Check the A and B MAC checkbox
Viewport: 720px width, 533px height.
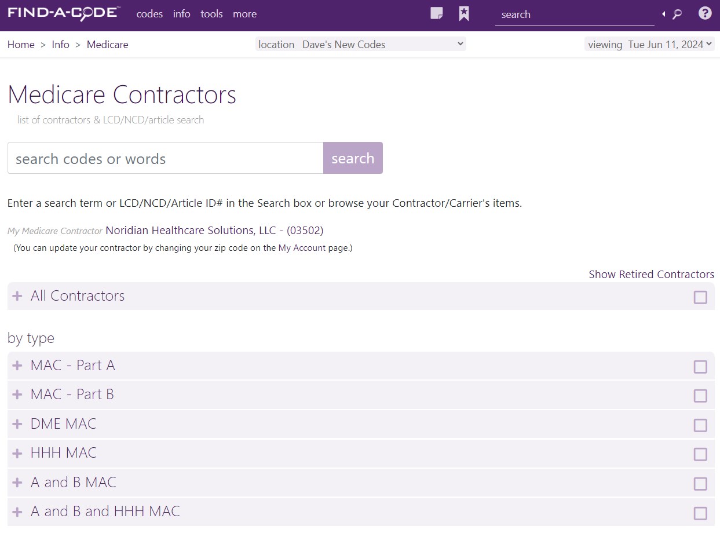700,484
